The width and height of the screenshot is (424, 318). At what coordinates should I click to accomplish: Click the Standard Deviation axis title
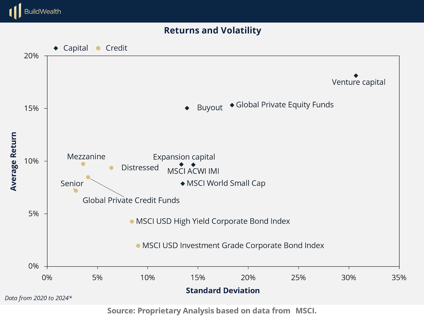coord(223,290)
